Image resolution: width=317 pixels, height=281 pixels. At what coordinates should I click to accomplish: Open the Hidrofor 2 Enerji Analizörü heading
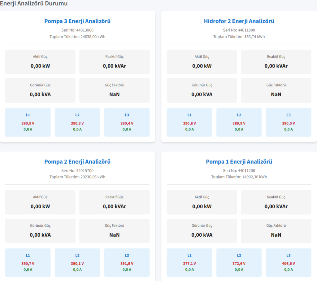pyautogui.click(x=239, y=21)
